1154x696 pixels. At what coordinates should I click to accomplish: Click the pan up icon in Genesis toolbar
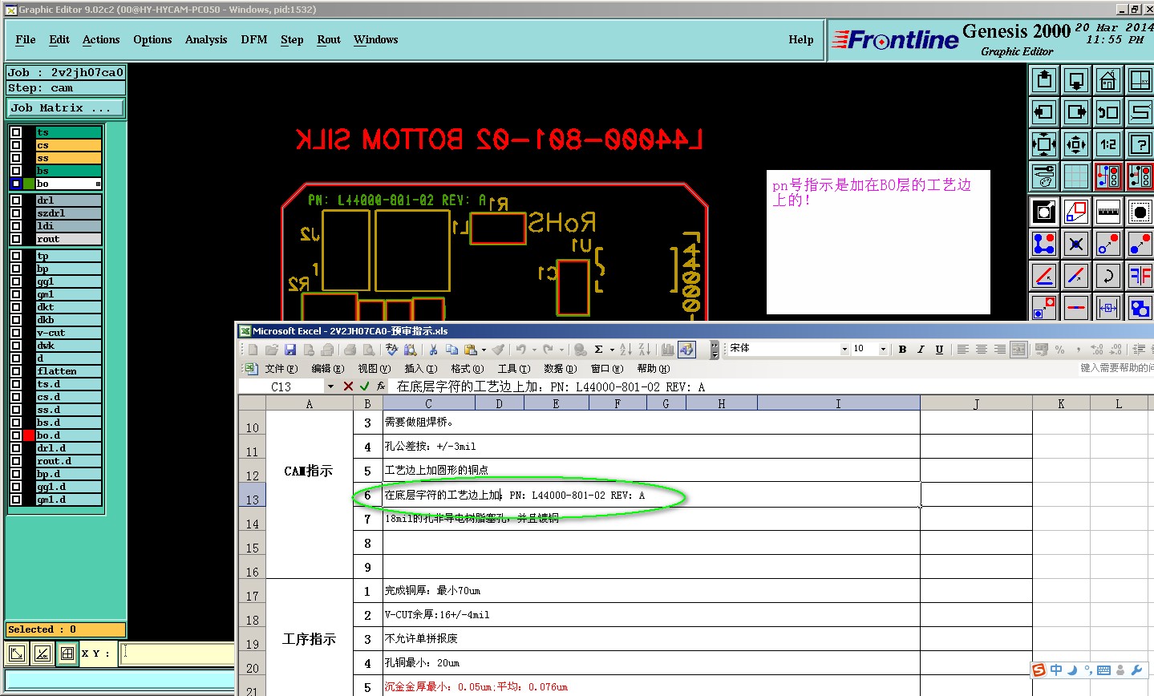coord(1044,80)
